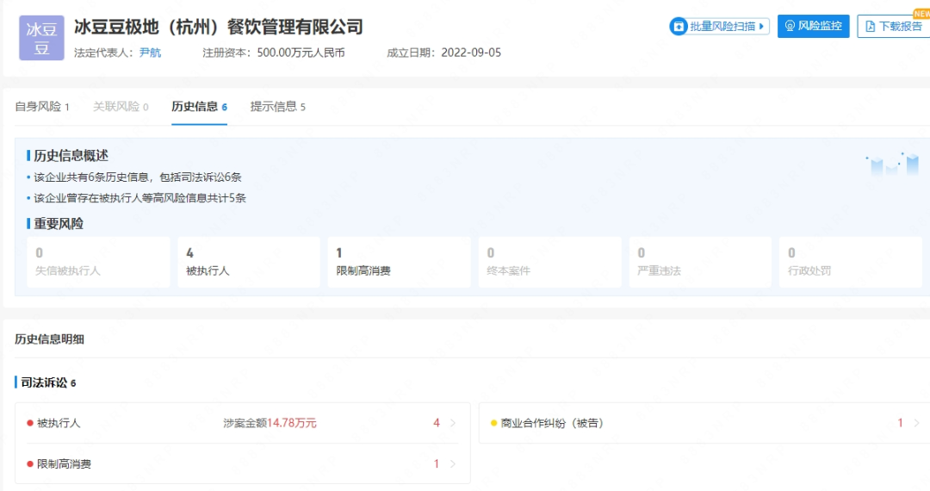Viewport: 930px width, 491px height.
Task: Switch to the 关联风险 tab
Action: [121, 107]
